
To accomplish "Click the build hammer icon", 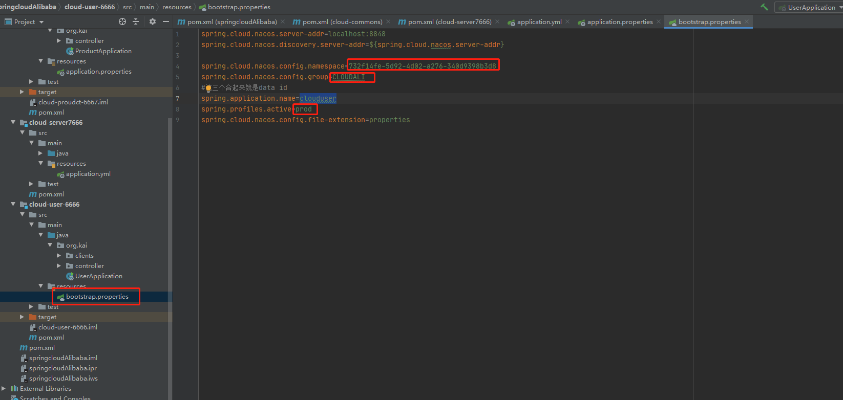I will [x=764, y=7].
